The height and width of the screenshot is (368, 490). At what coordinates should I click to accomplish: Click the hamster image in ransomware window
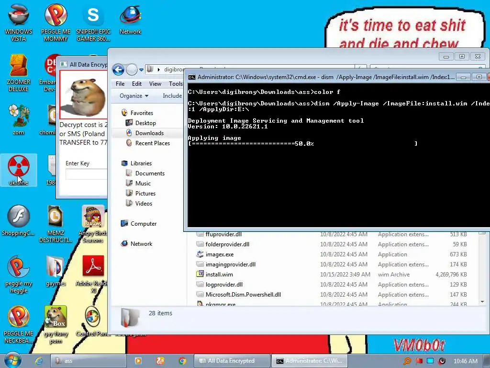click(x=83, y=94)
